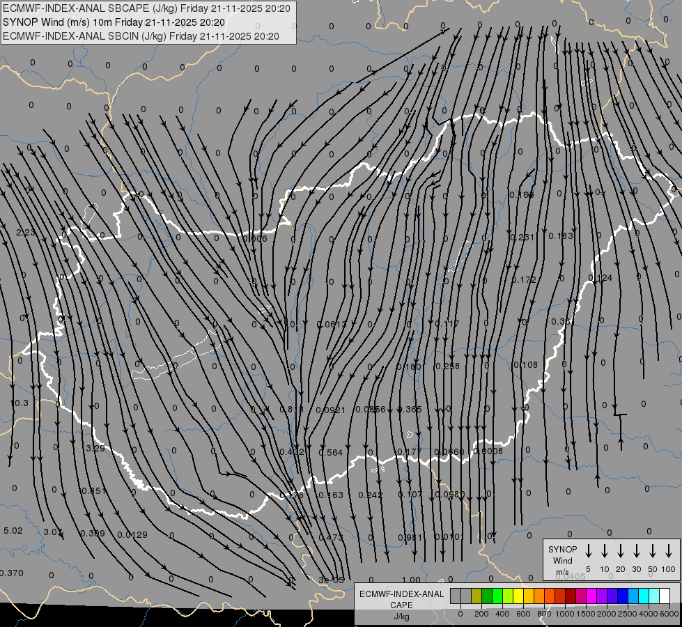The height and width of the screenshot is (627, 682).
Task: Click the map value 0.0405
Action: click(x=571, y=577)
